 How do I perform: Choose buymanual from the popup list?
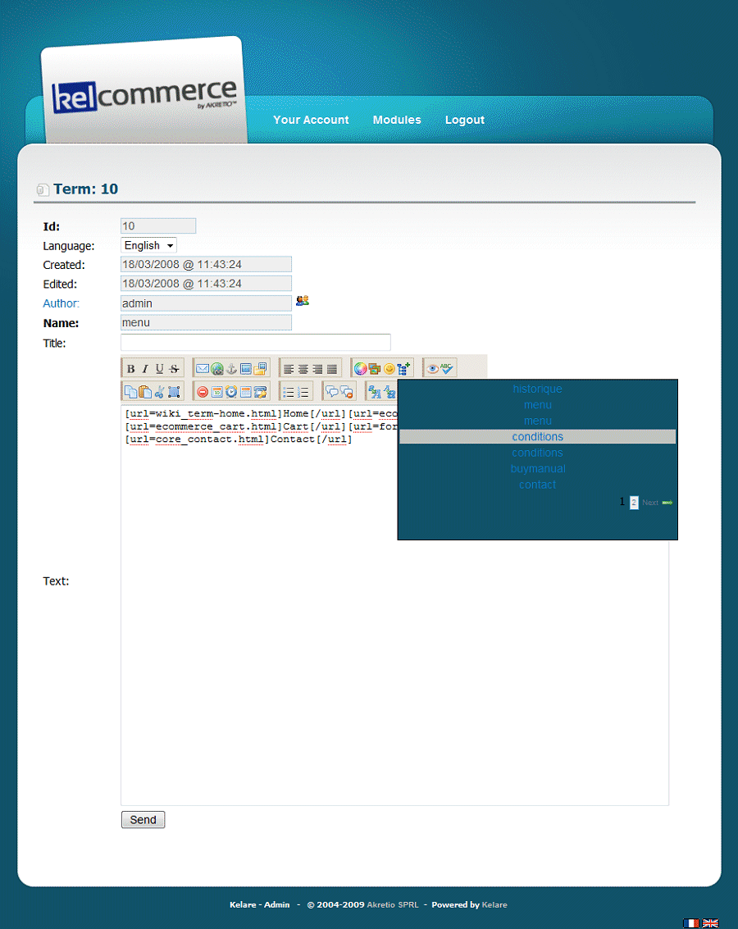tap(537, 469)
